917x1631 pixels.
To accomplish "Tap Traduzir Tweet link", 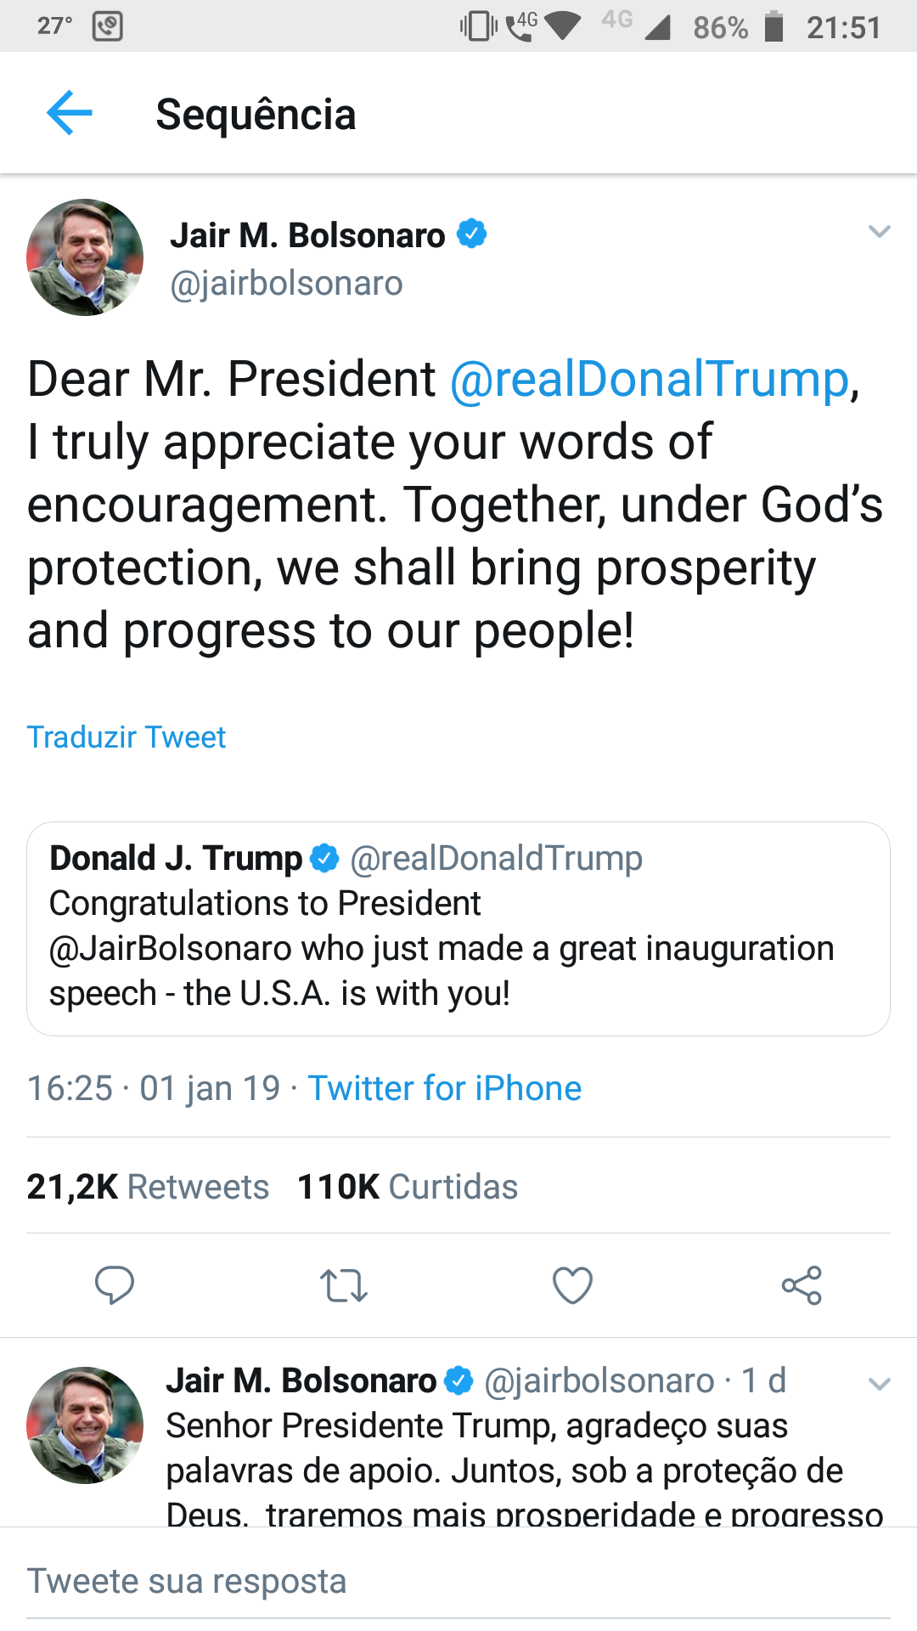I will 127,736.
